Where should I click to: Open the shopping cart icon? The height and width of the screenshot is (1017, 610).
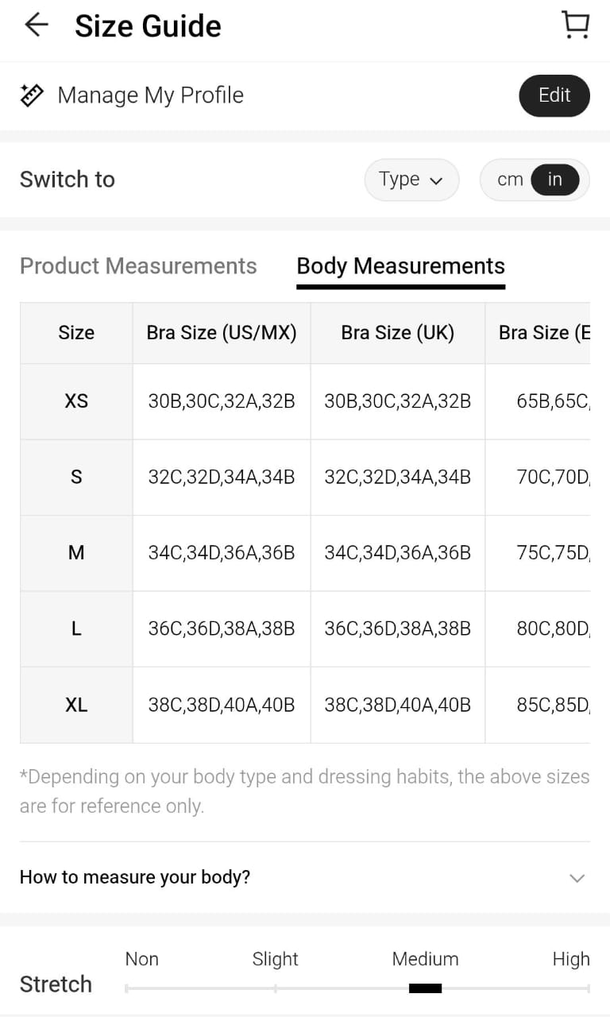point(575,25)
